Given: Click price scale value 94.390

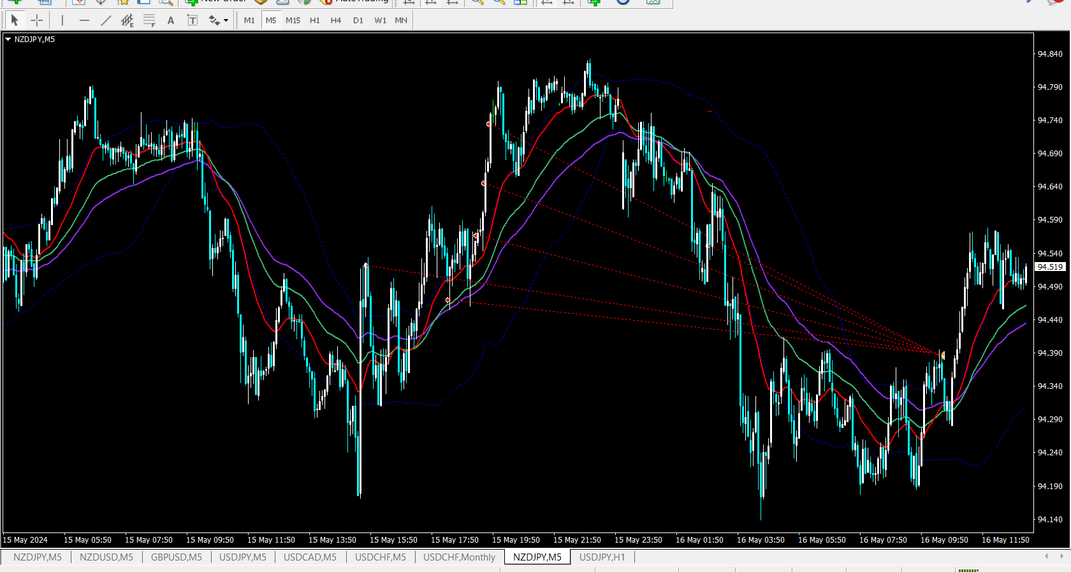Looking at the screenshot, I should pyautogui.click(x=1050, y=353).
